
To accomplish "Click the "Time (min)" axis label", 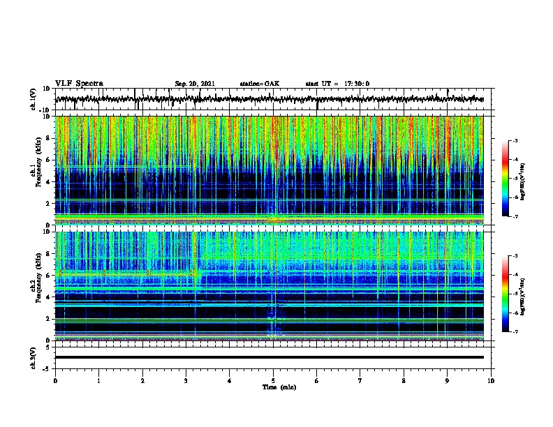I will 279,387.
